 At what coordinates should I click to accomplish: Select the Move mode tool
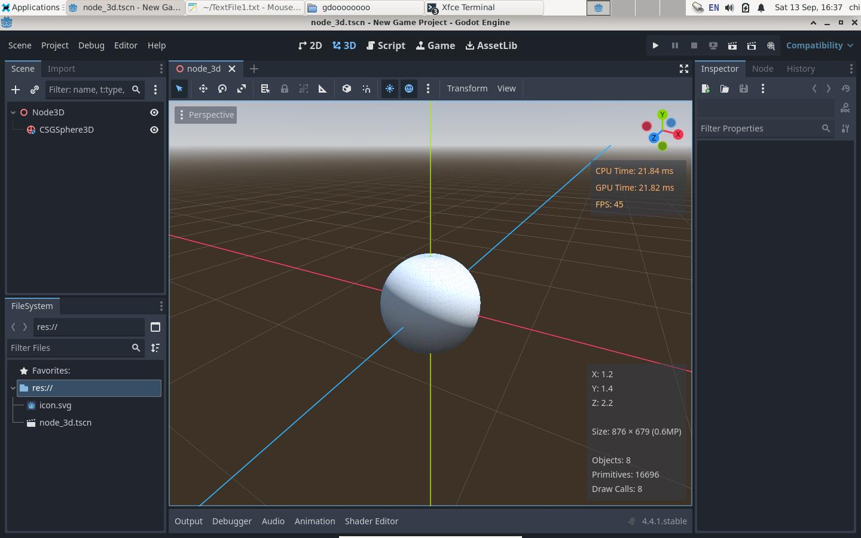(203, 88)
